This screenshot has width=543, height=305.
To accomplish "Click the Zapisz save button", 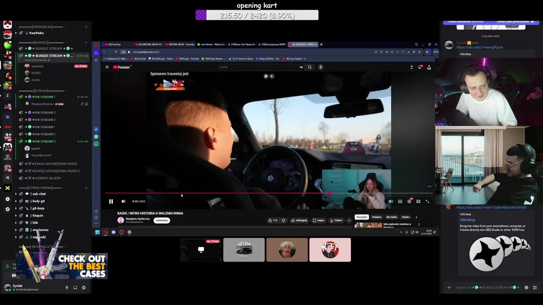I will tap(319, 220).
